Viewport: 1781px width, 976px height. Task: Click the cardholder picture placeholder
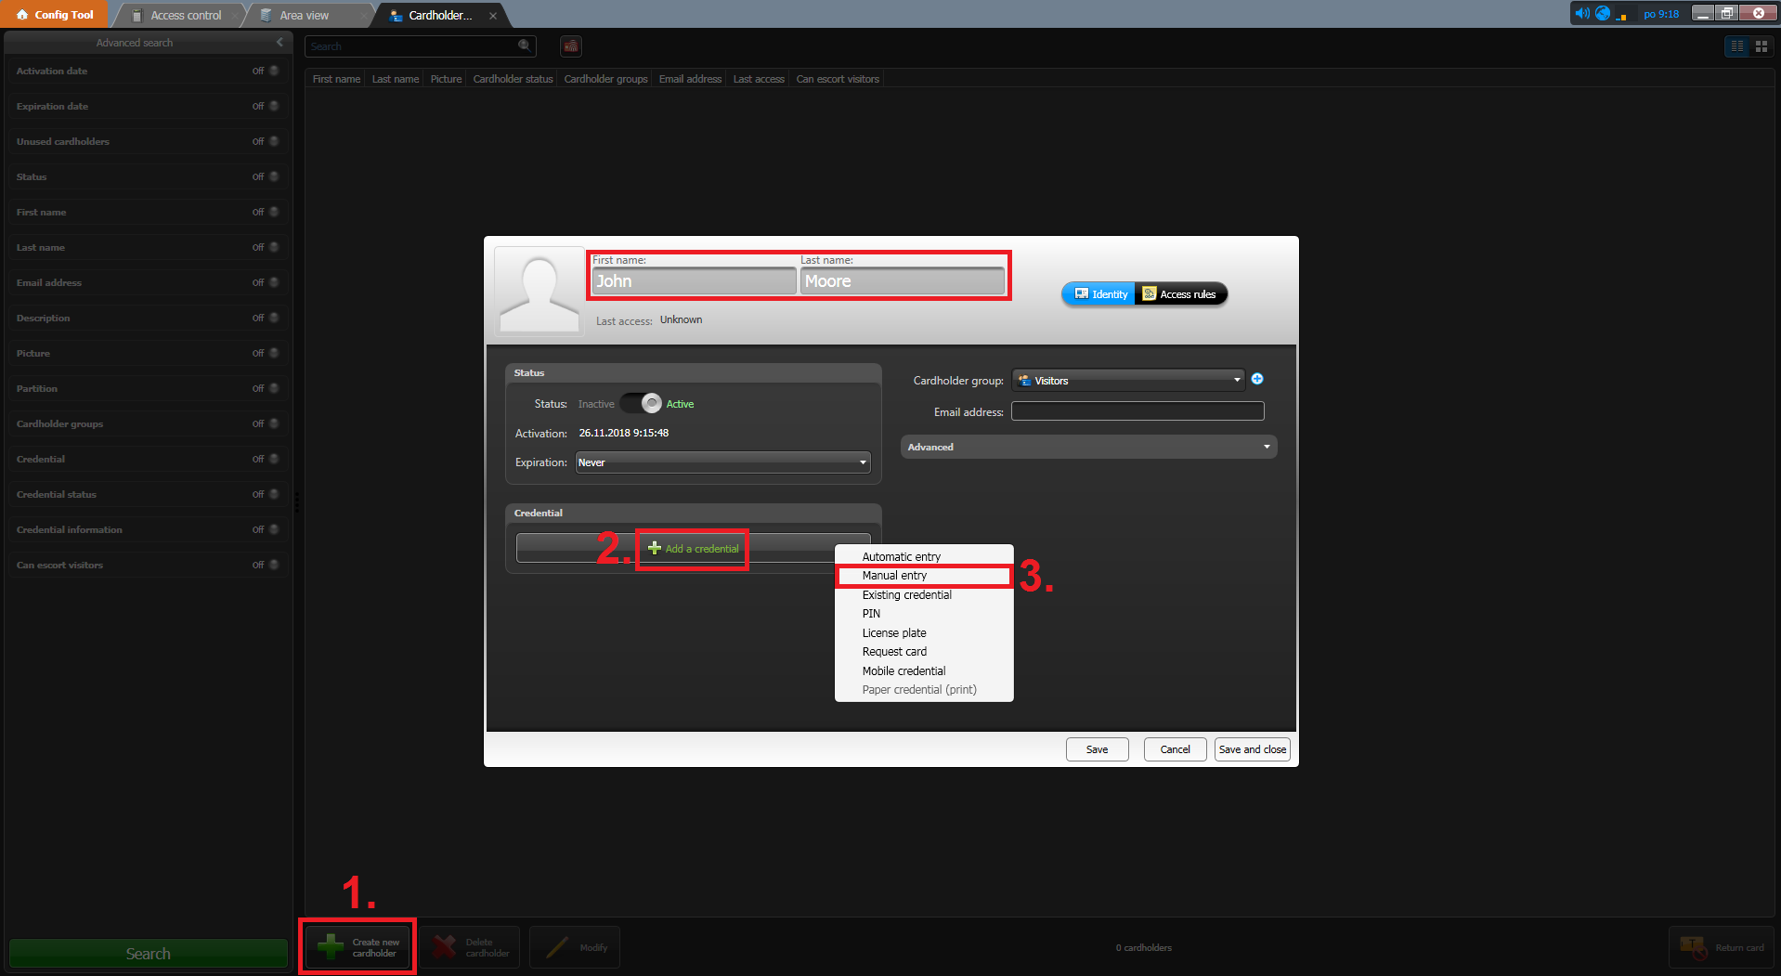pyautogui.click(x=539, y=291)
